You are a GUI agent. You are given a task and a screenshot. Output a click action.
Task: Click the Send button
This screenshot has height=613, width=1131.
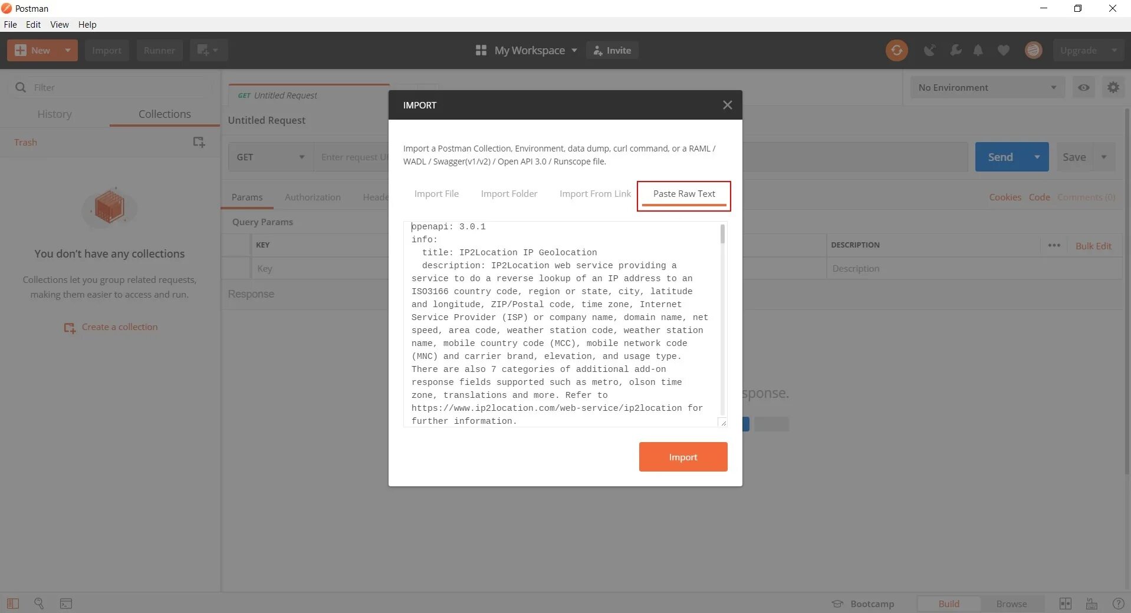pos(1000,157)
